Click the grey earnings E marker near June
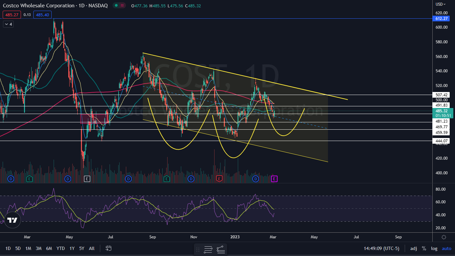The width and height of the screenshot is (455, 256). tap(87, 179)
